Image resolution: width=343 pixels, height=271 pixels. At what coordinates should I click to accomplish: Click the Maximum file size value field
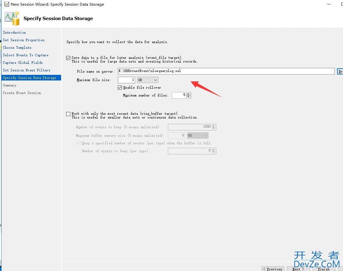[x=126, y=80]
